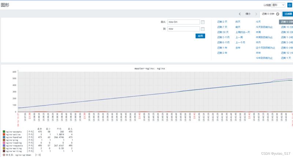Click the 缩小 zoom out button

click(x=248, y=14)
